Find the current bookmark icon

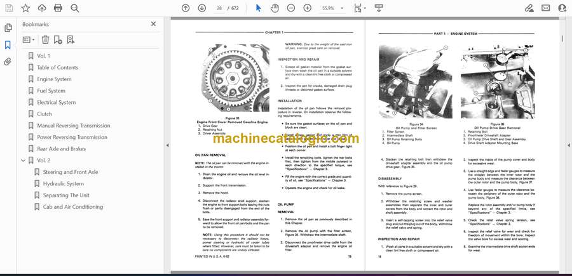coord(71,40)
